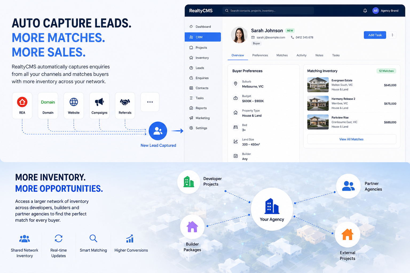Focus the search contacts, projects, inventory field
The width and height of the screenshot is (410, 273).
(x=268, y=11)
